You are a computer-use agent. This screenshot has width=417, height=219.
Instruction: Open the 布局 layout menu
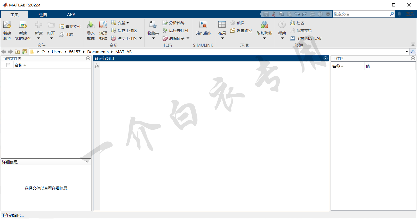coord(222,30)
